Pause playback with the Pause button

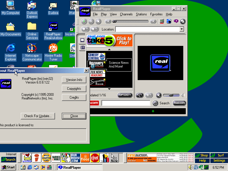[91, 21]
